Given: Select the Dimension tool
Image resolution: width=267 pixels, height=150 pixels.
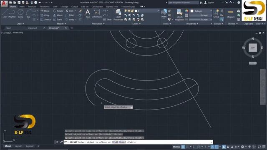Looking at the screenshot, I should (96, 14).
